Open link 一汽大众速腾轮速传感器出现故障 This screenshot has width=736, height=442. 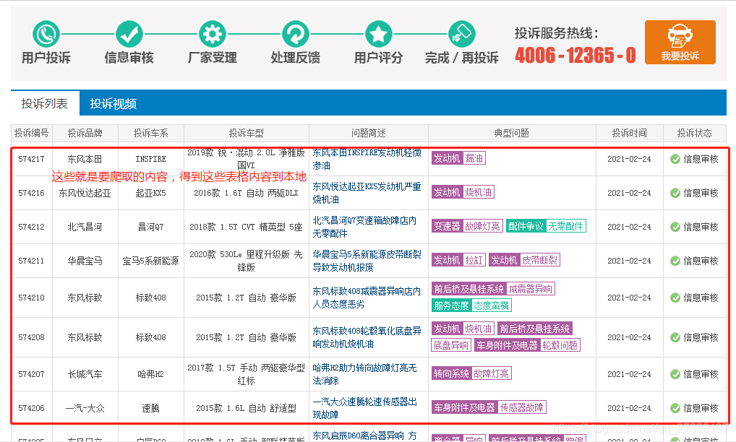(x=364, y=408)
